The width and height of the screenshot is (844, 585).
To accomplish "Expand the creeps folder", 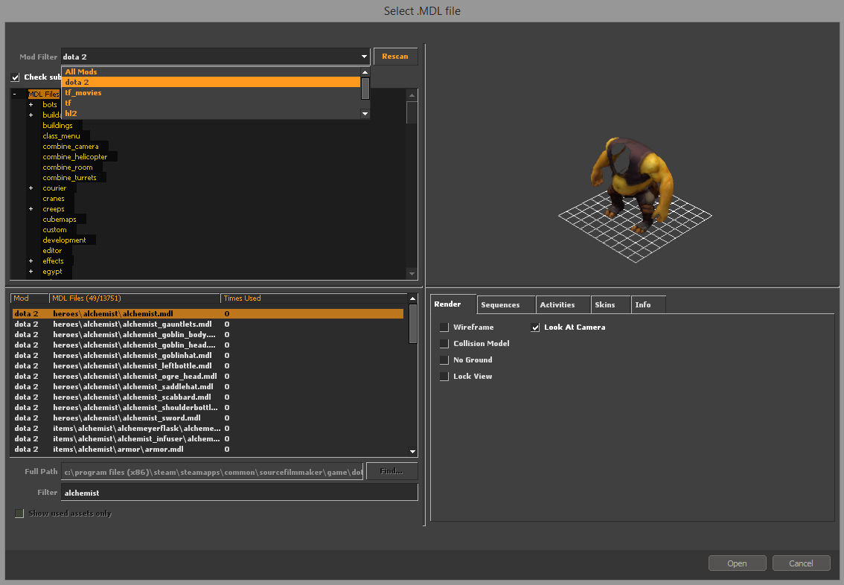I will pyautogui.click(x=31, y=209).
